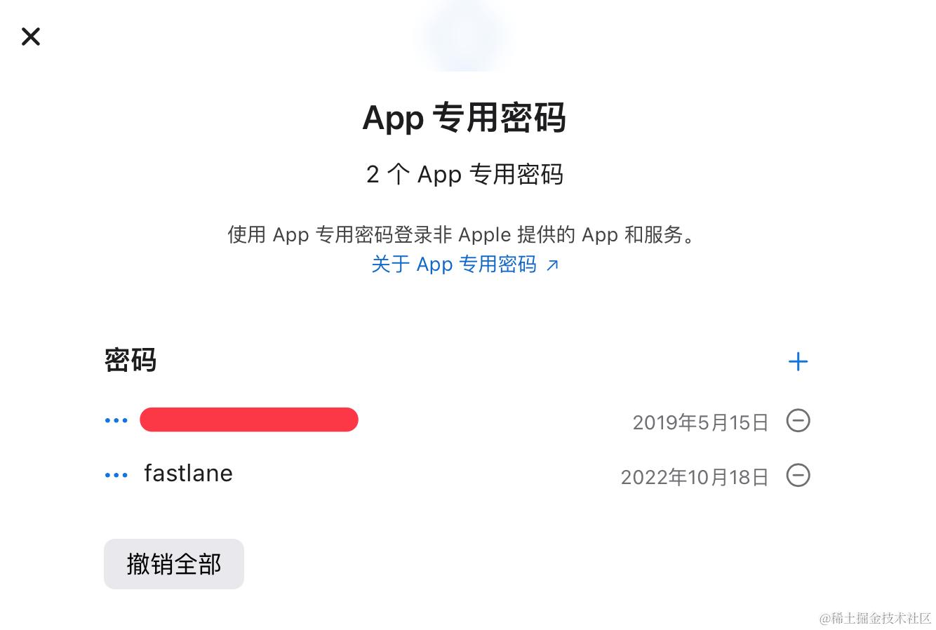
Task: Click the date 2022年10月18日
Action: tap(695, 478)
